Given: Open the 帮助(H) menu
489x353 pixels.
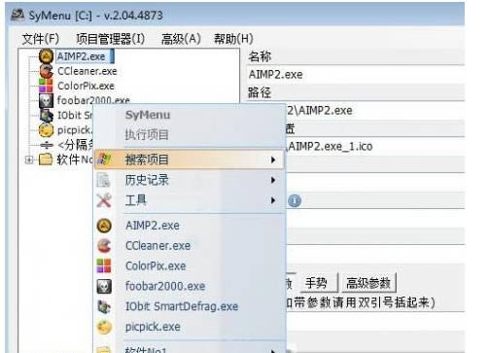Looking at the screenshot, I should (233, 39).
